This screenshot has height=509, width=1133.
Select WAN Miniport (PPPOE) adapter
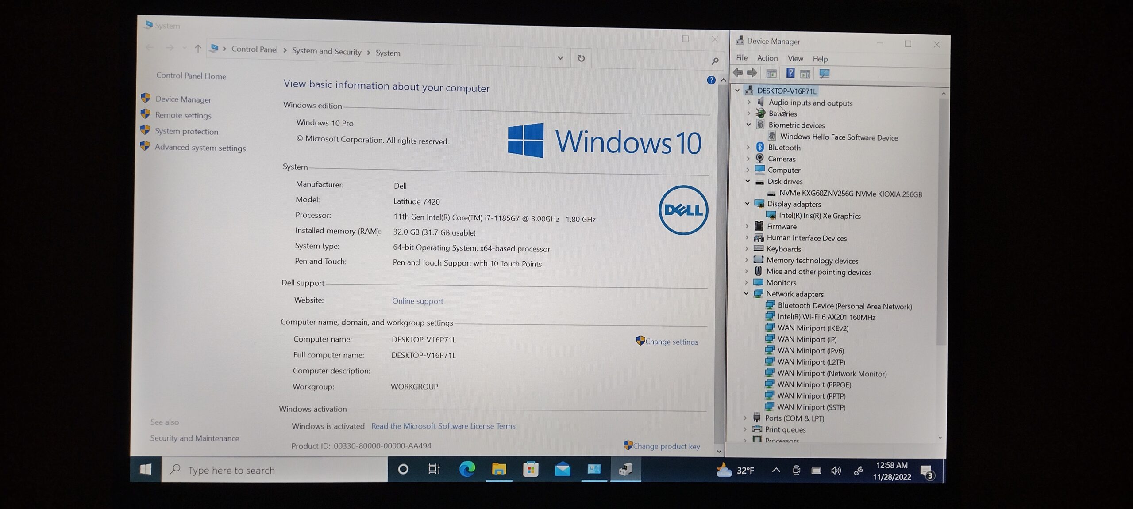point(814,384)
